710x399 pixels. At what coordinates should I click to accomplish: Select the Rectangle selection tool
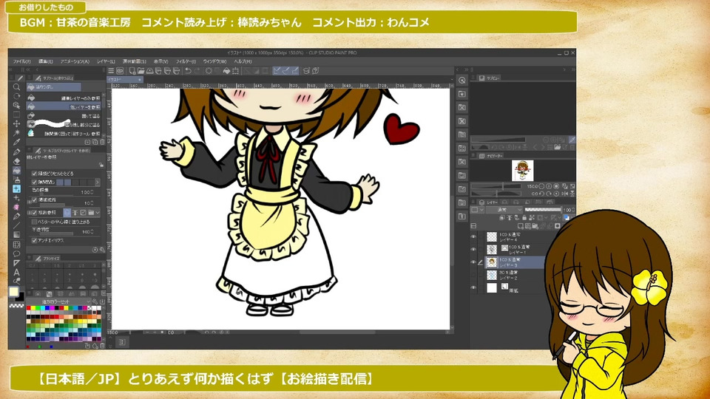tap(17, 115)
